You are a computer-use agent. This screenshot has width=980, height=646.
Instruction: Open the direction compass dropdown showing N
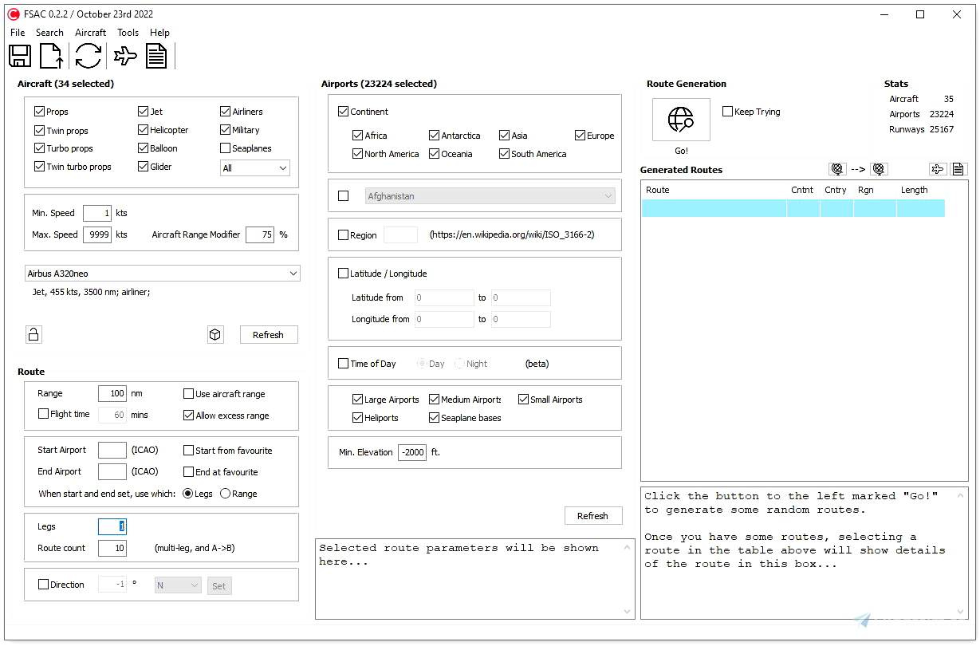coord(177,585)
